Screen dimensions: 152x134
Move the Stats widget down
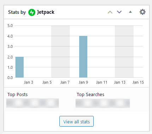[x=119, y=12]
